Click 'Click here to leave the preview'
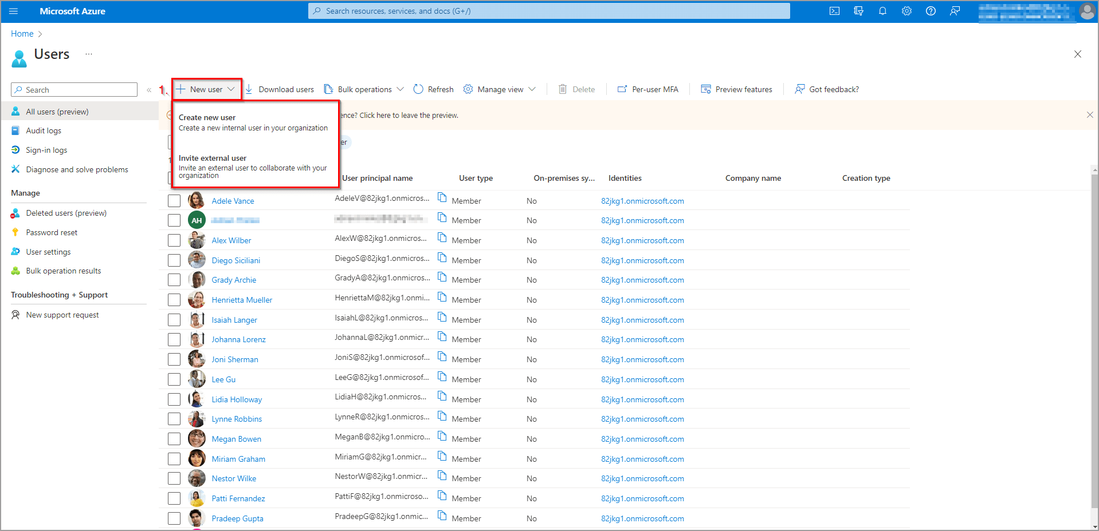This screenshot has width=1099, height=531. (409, 115)
